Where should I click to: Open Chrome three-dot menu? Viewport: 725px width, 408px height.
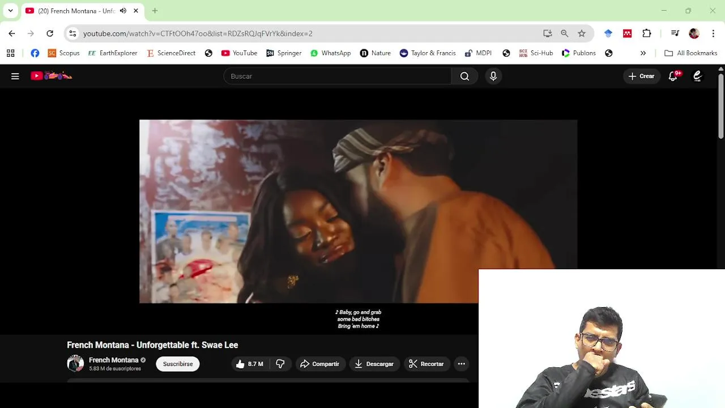(713, 33)
